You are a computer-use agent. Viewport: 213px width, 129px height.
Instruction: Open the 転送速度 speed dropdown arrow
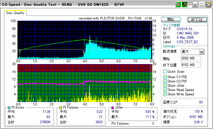(202, 52)
